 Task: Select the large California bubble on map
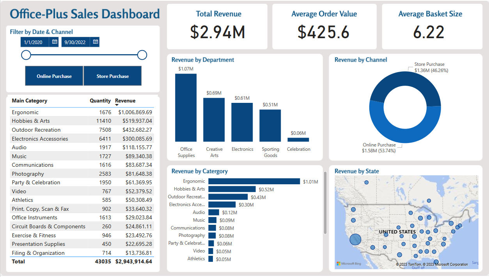[355, 239]
